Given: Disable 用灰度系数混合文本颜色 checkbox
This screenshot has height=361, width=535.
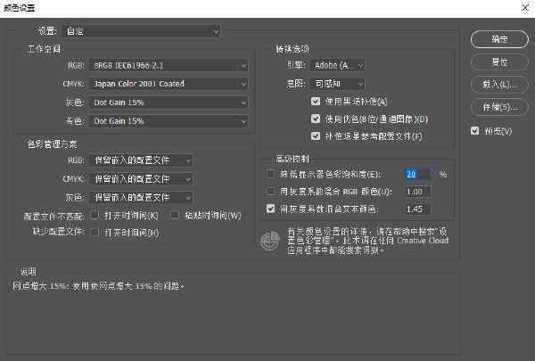Looking at the screenshot, I should tap(272, 209).
